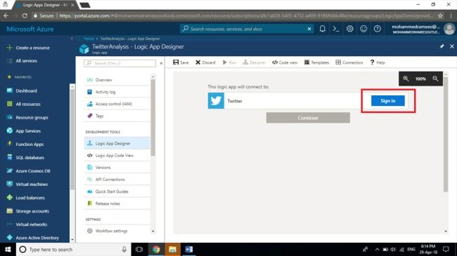Collapse the resource menu with the chevron
457x256 pixels.
(161, 63)
